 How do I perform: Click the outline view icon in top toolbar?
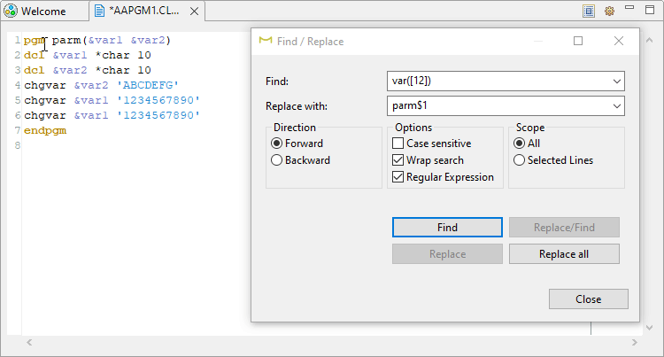pyautogui.click(x=589, y=12)
